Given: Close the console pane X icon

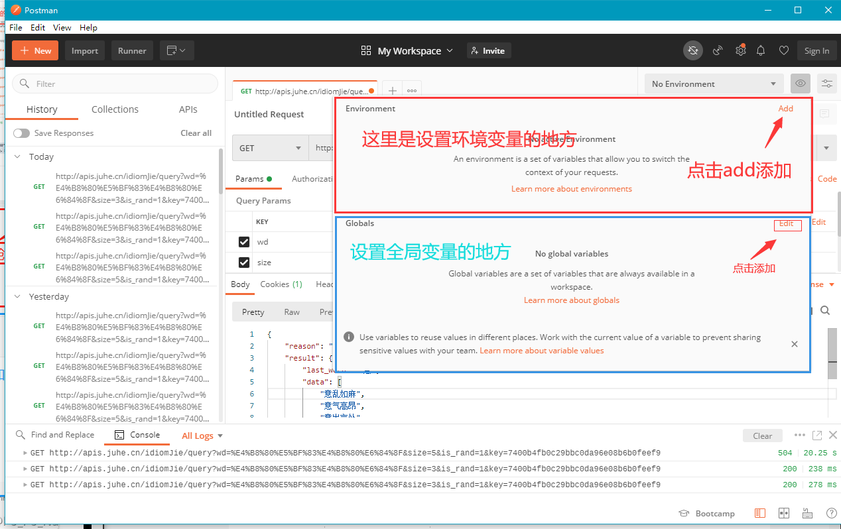Looking at the screenshot, I should [x=833, y=435].
